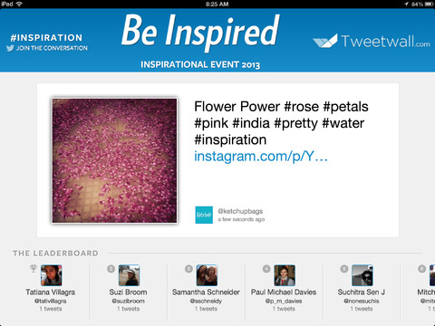This screenshot has height=326, width=435.
Task: Click the @nonesuchis handle
Action: click(362, 301)
